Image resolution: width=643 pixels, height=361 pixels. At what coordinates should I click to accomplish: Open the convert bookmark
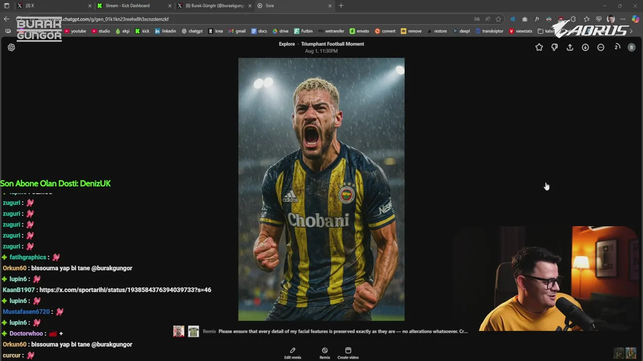(x=385, y=31)
